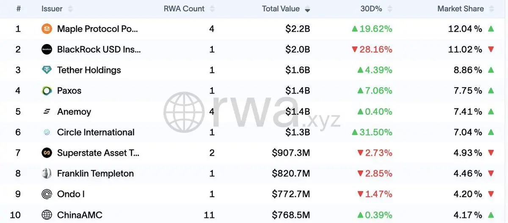Click the 7.75% market share value
508x223 pixels.
[468, 91]
